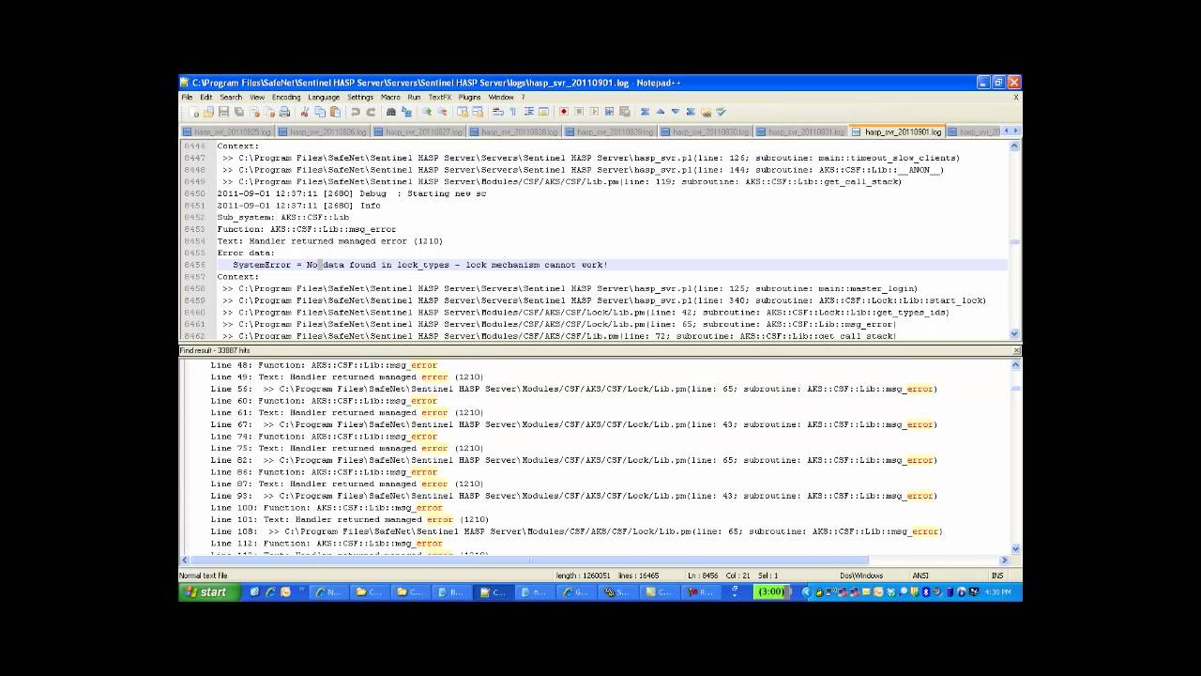Click the Find result scrollbar down arrow
Screen dimensions: 1201x676
click(x=1015, y=549)
